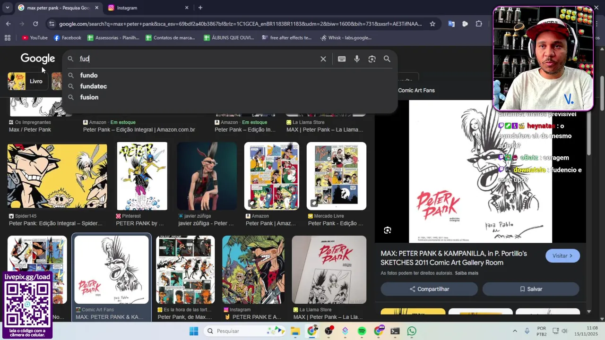Open WhatsApp from the taskbar

point(412,331)
